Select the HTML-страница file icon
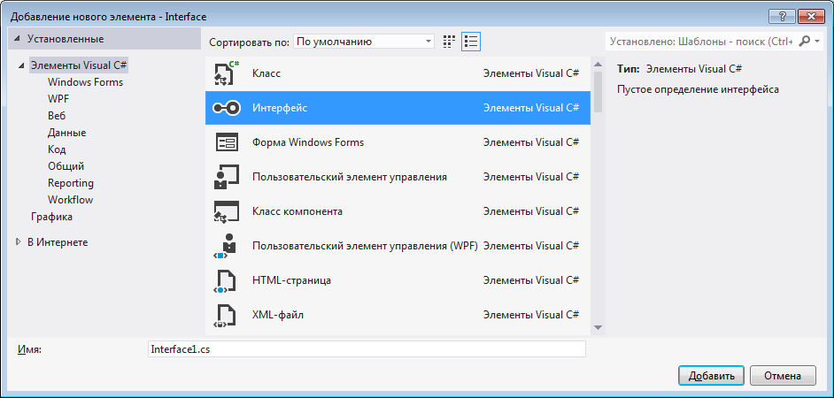The height and width of the screenshot is (398, 834). tap(227, 281)
